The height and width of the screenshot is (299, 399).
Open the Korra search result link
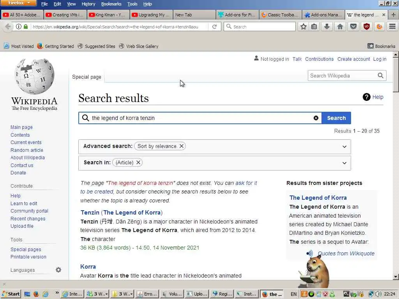(88, 266)
